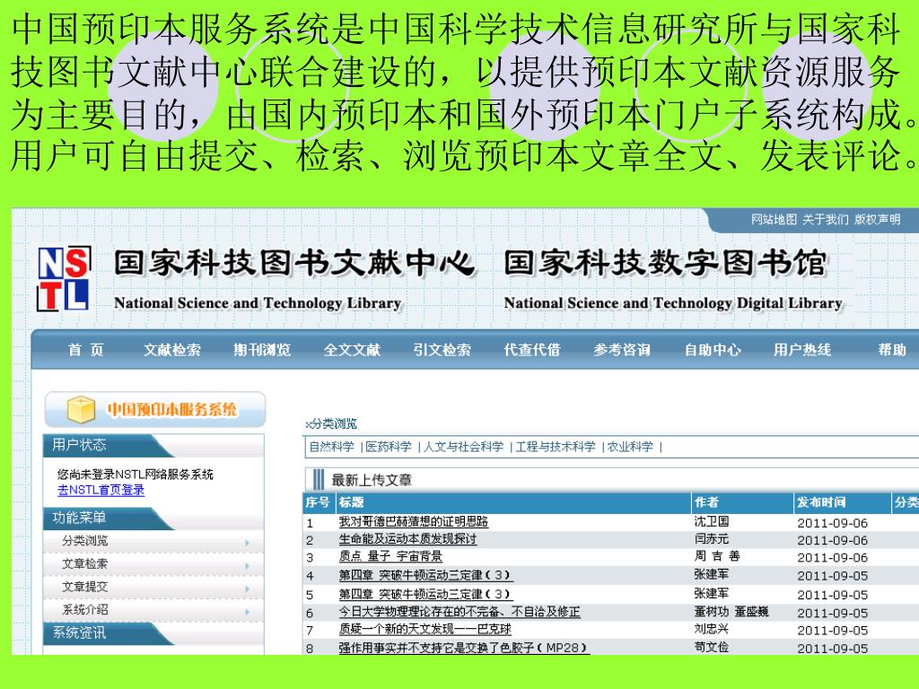
Task: Open the 引文检索 navigation item
Action: coord(442,350)
